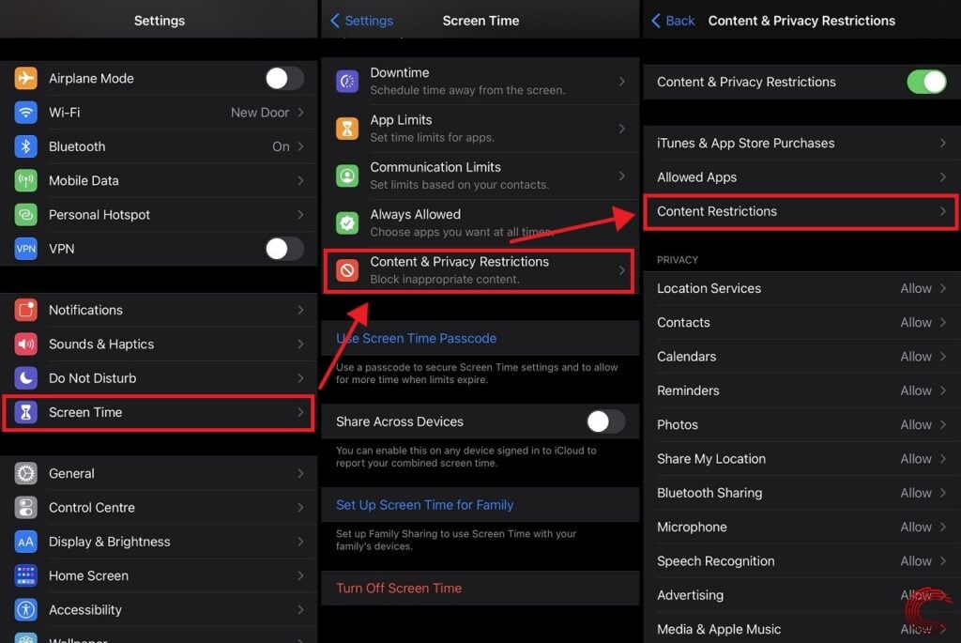Viewport: 961px width, 643px height.
Task: Open Mobile Data settings row
Action: (159, 181)
